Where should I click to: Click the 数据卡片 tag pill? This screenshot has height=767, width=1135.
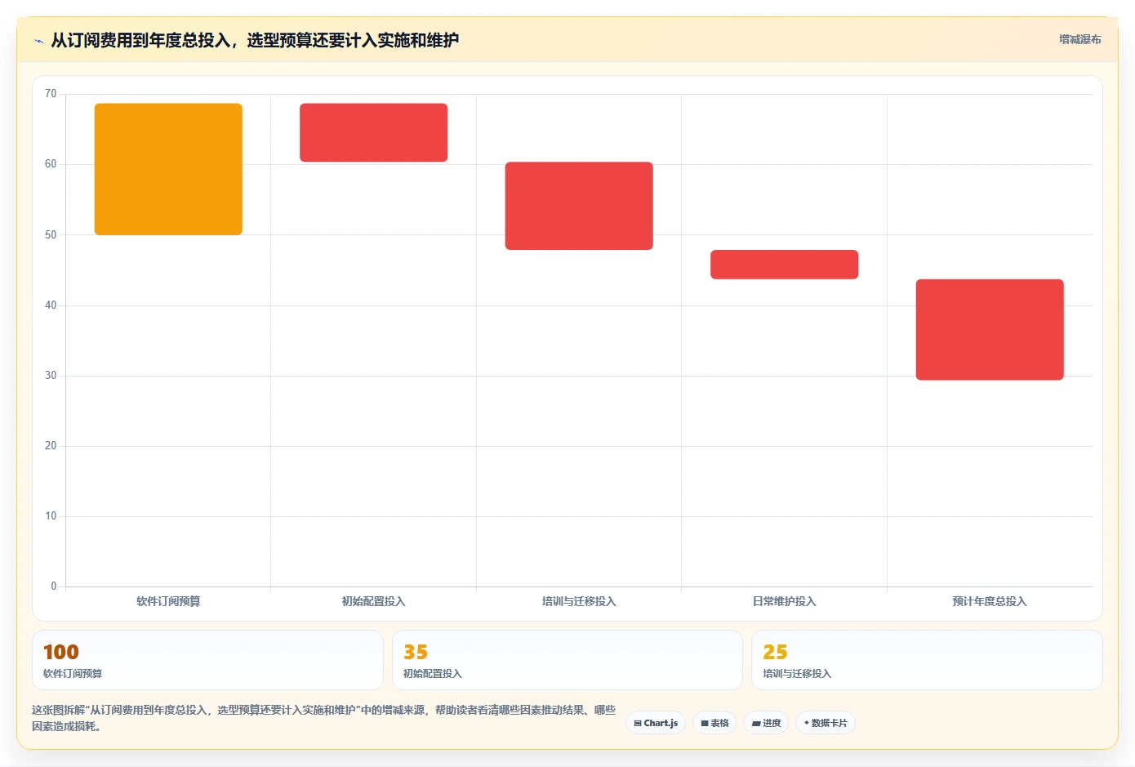pyautogui.click(x=826, y=723)
